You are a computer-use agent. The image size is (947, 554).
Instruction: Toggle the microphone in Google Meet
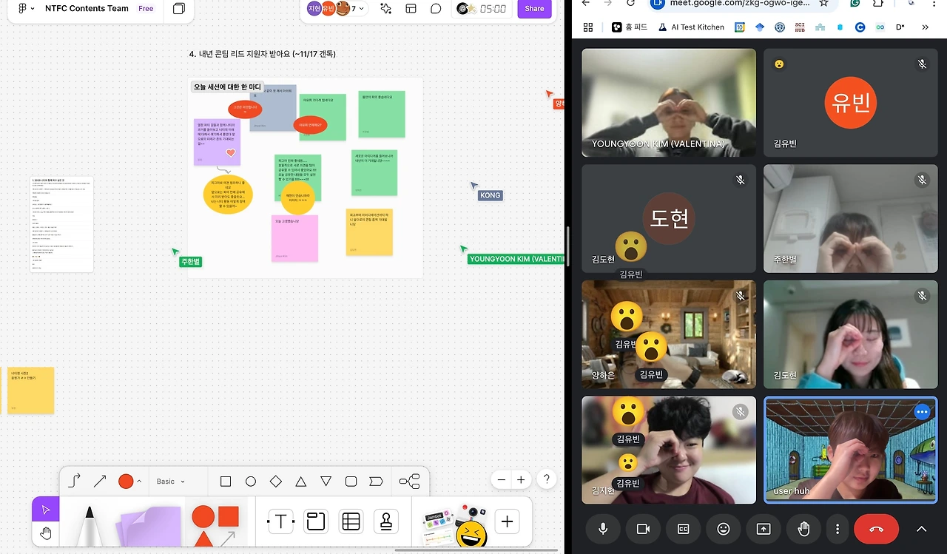point(604,529)
